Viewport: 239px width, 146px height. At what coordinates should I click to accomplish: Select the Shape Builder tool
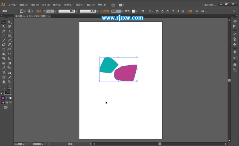click(4, 59)
